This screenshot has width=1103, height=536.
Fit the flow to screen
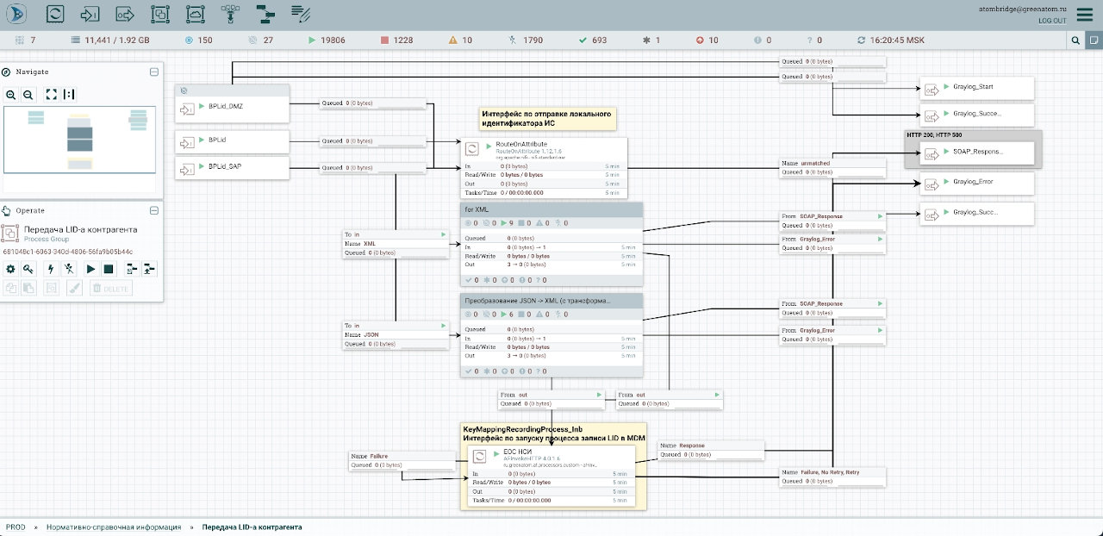point(51,95)
